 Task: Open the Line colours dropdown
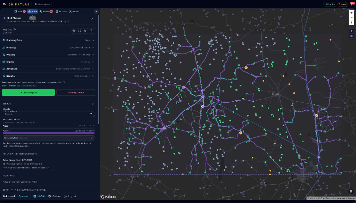pyautogui.click(x=49, y=114)
